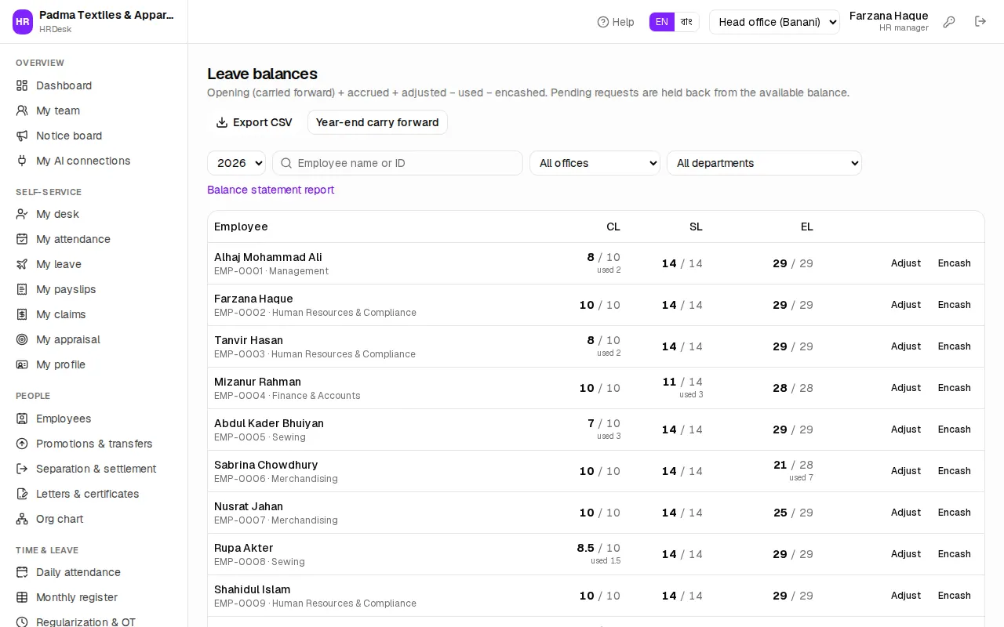The image size is (1004, 627).
Task: Click the sign-out arrow icon
Action: coord(980,22)
